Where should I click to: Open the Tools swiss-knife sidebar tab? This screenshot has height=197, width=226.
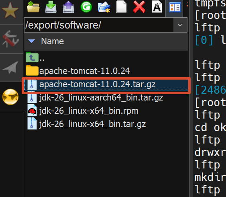[11, 39]
